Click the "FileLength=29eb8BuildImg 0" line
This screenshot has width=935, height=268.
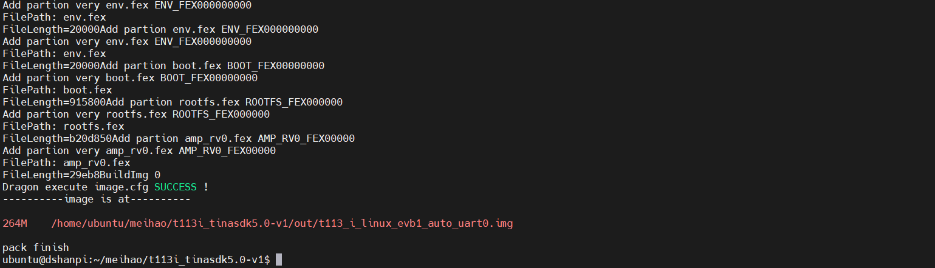(81, 175)
